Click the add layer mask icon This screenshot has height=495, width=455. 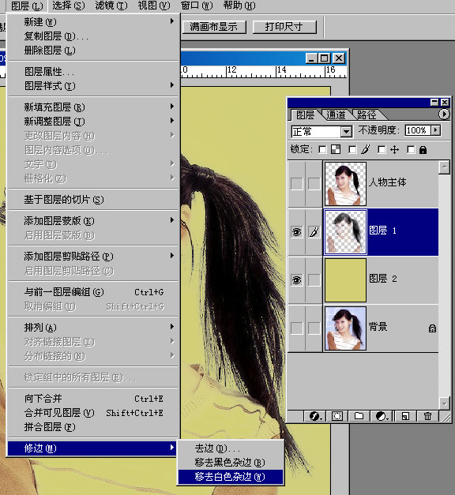point(337,416)
